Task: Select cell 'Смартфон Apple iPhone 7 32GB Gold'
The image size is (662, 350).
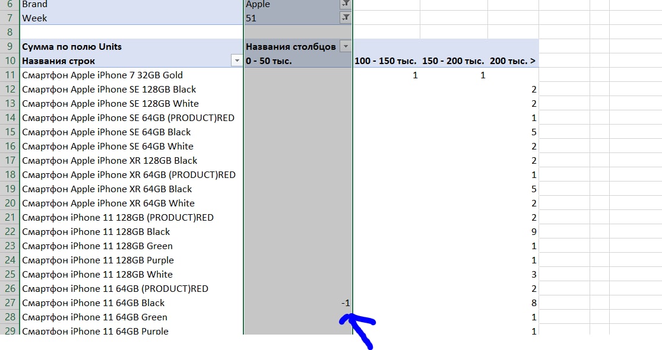Action: [131, 75]
